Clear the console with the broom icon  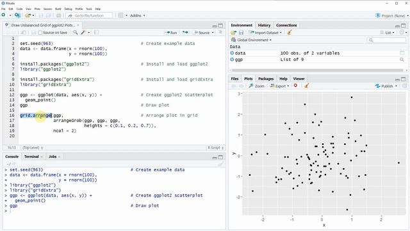tap(220, 164)
